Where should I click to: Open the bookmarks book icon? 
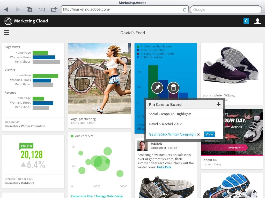coord(42,10)
